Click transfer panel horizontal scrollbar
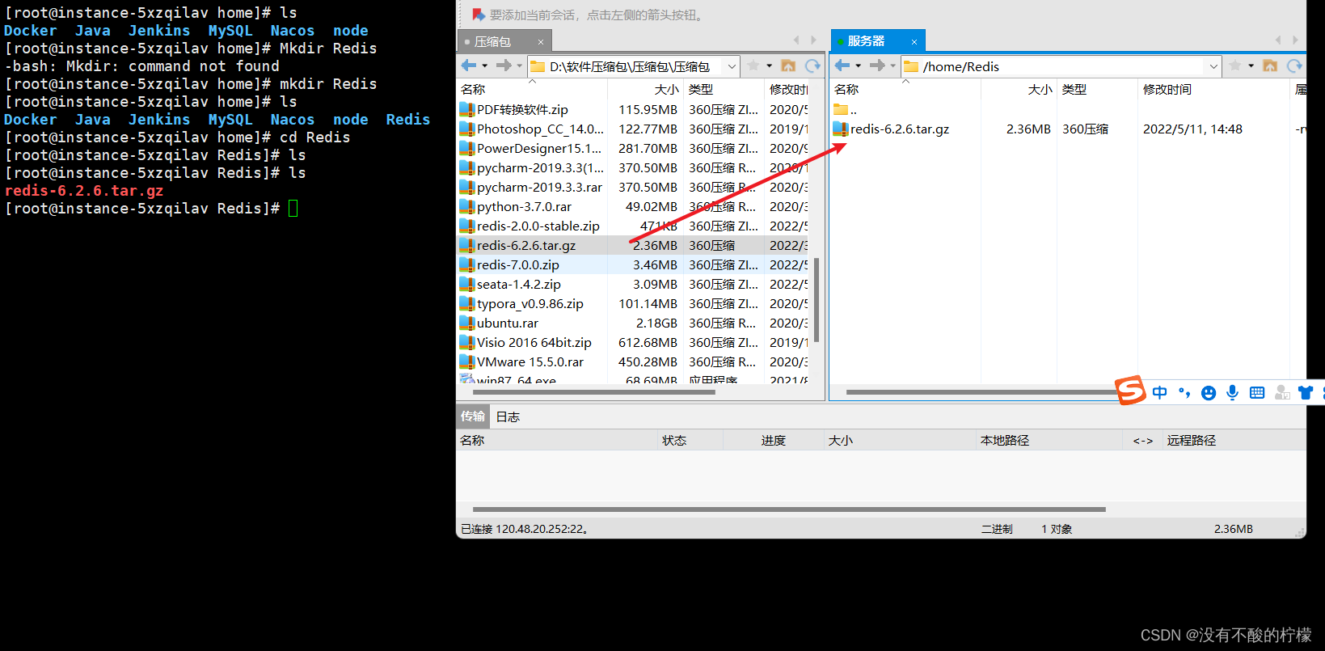Image resolution: width=1325 pixels, height=651 pixels. click(x=789, y=509)
